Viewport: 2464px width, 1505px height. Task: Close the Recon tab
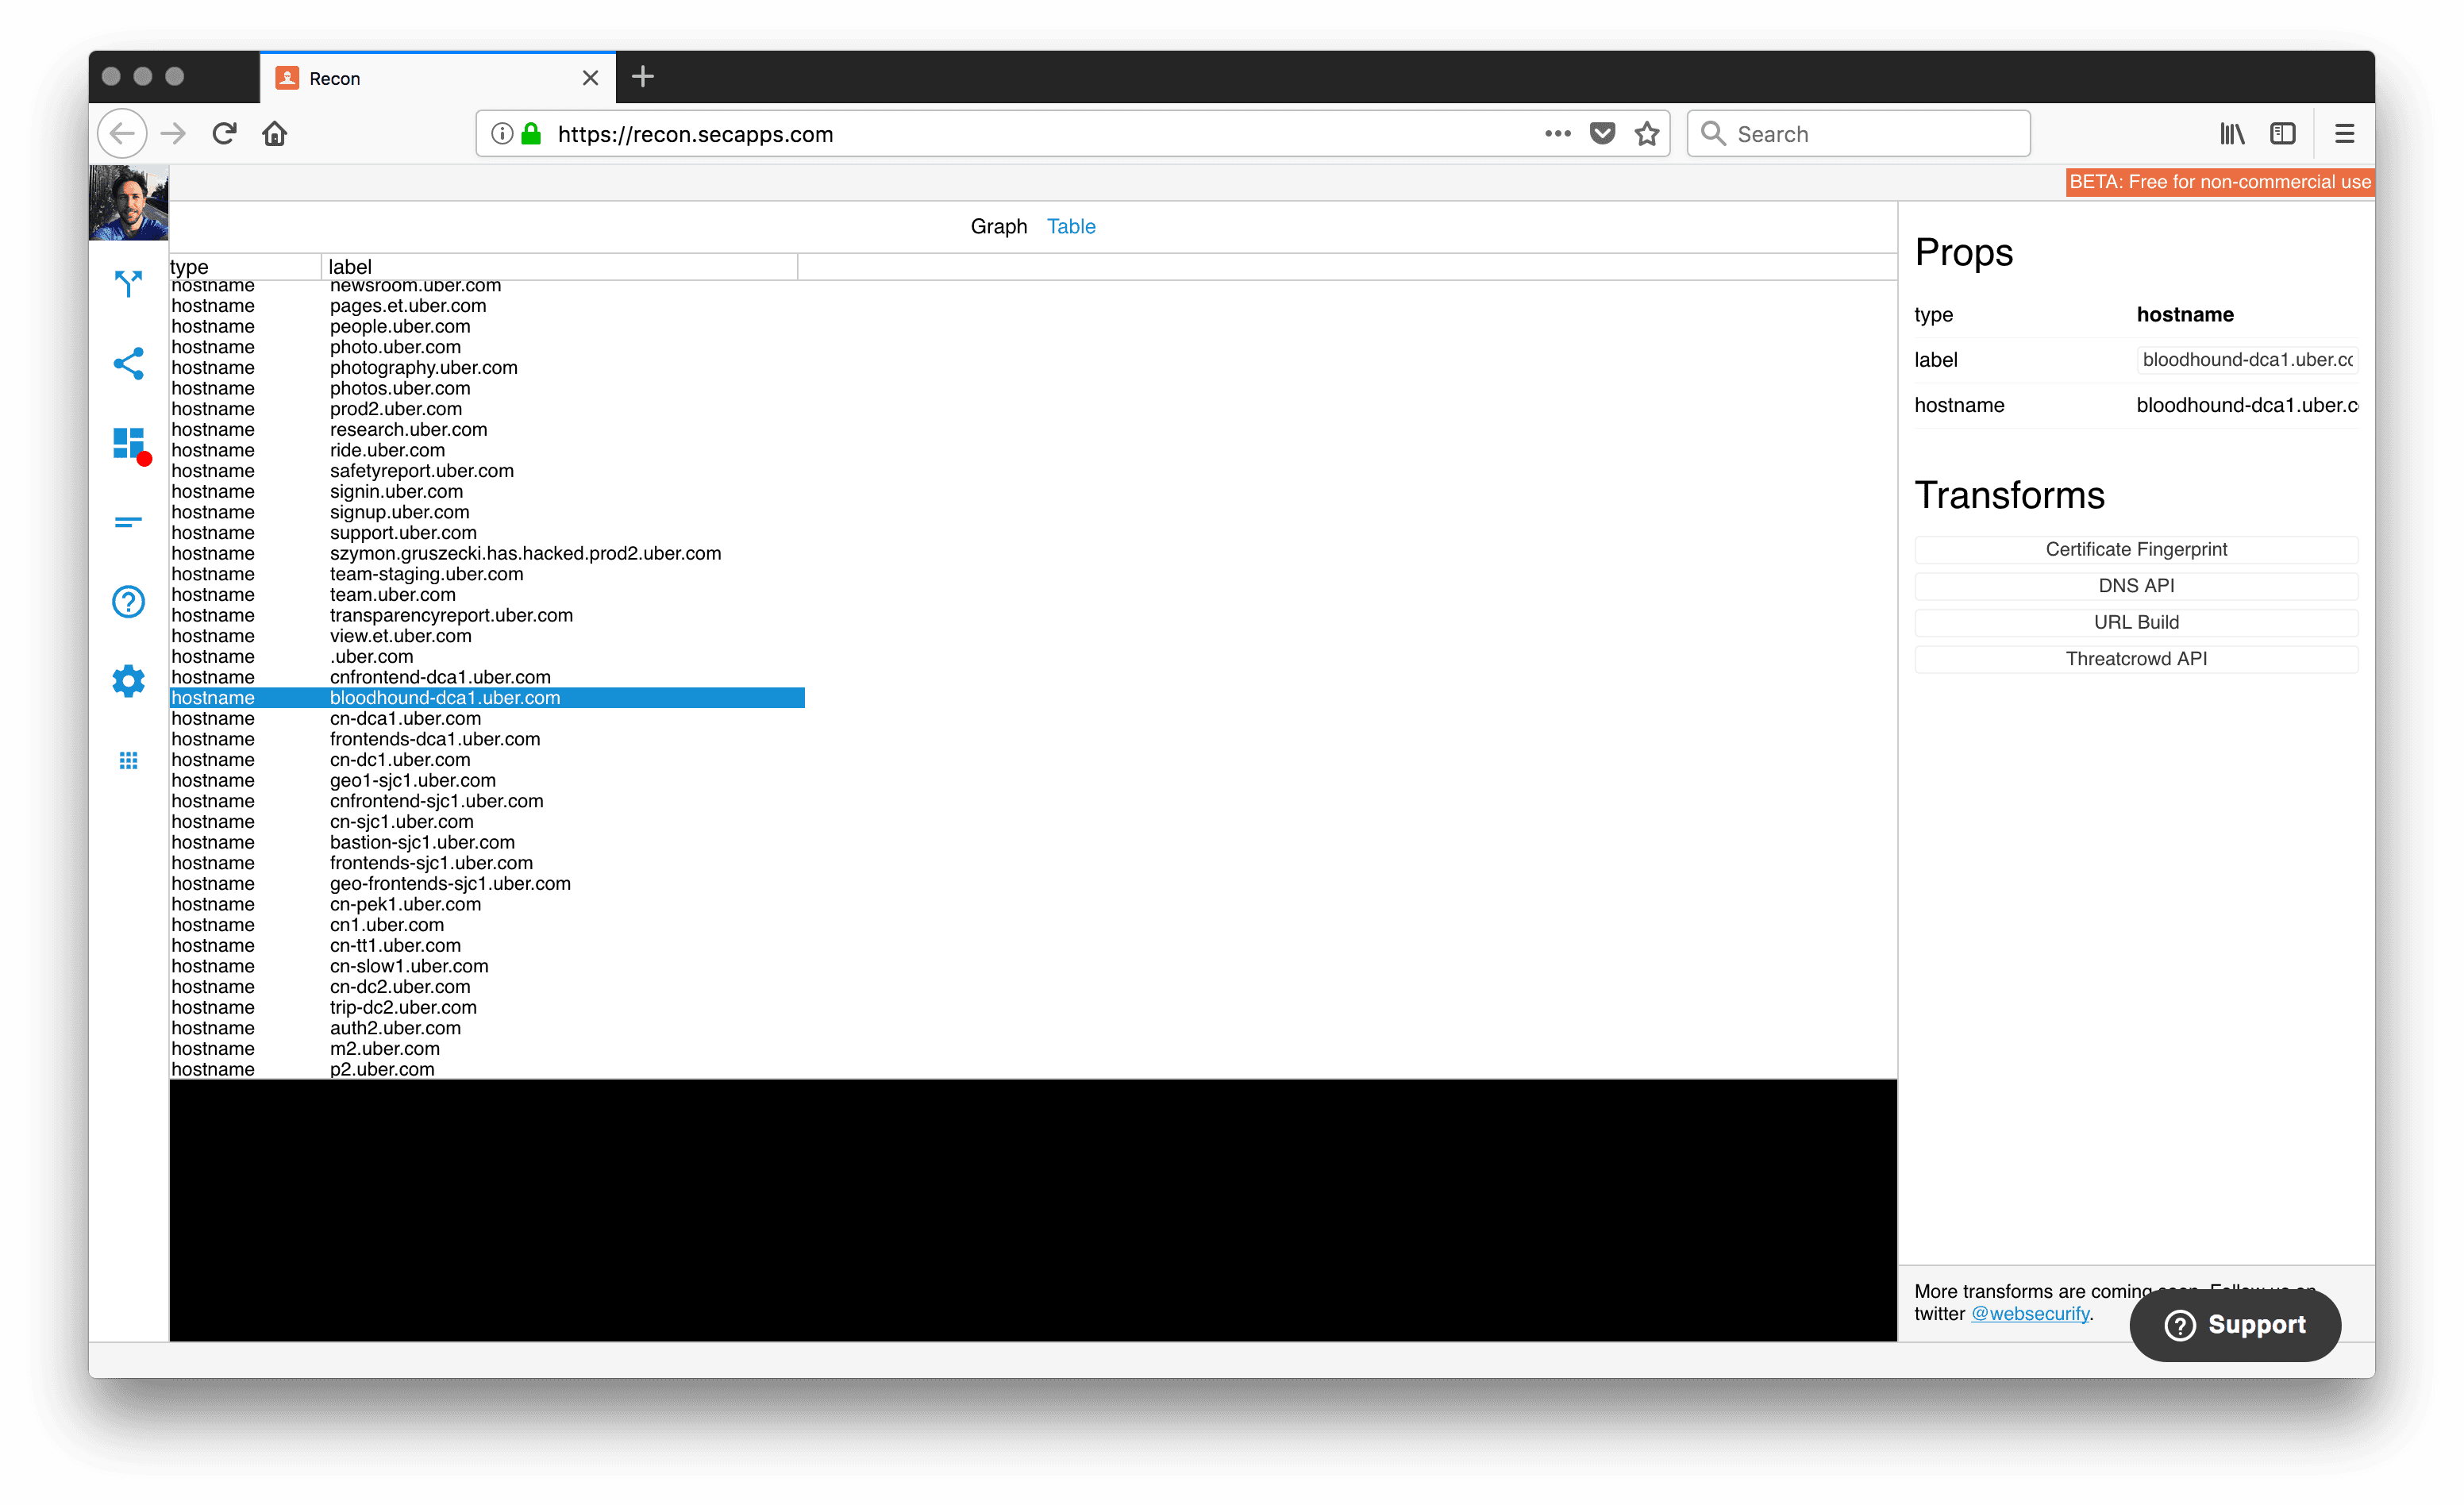click(590, 78)
